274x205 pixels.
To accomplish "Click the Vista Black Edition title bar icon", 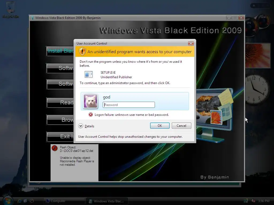I will click(x=32, y=18).
